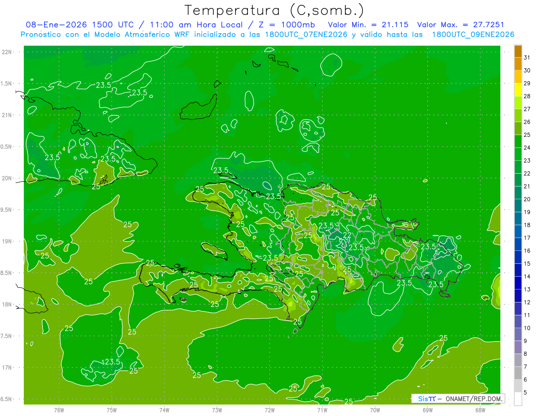Image resolution: width=539 pixels, height=416 pixels.
Task: Click the yellow legend swatch between 28 and 29
Action: click(518, 90)
